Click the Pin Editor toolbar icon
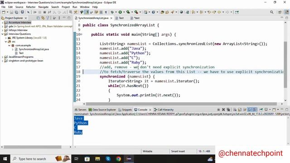This screenshot has width=290, height=163. [x=237, y=12]
